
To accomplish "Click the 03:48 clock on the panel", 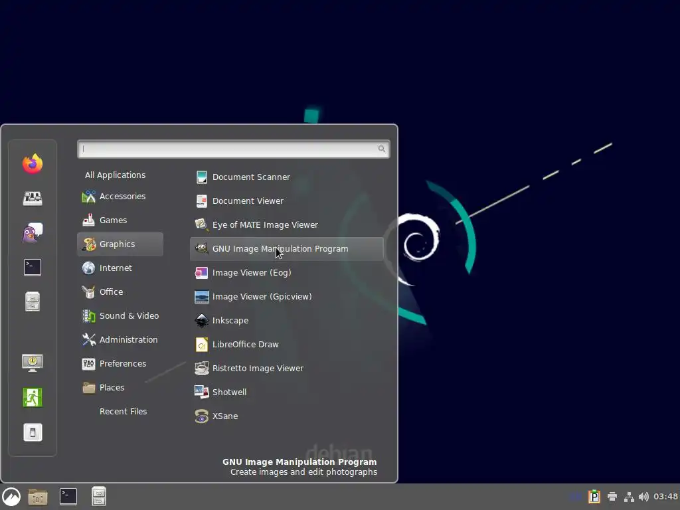I will (665, 497).
